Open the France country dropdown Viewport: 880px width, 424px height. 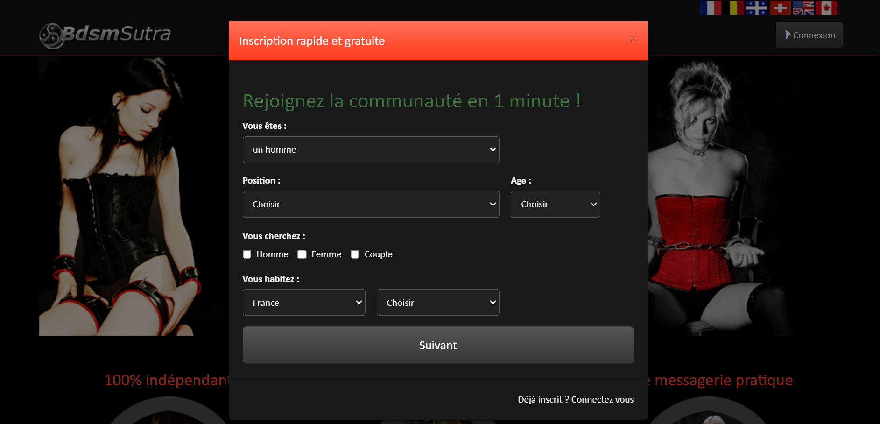(x=304, y=303)
